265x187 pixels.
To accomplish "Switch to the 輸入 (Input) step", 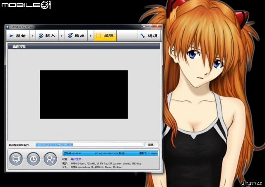I will click(x=47, y=36).
